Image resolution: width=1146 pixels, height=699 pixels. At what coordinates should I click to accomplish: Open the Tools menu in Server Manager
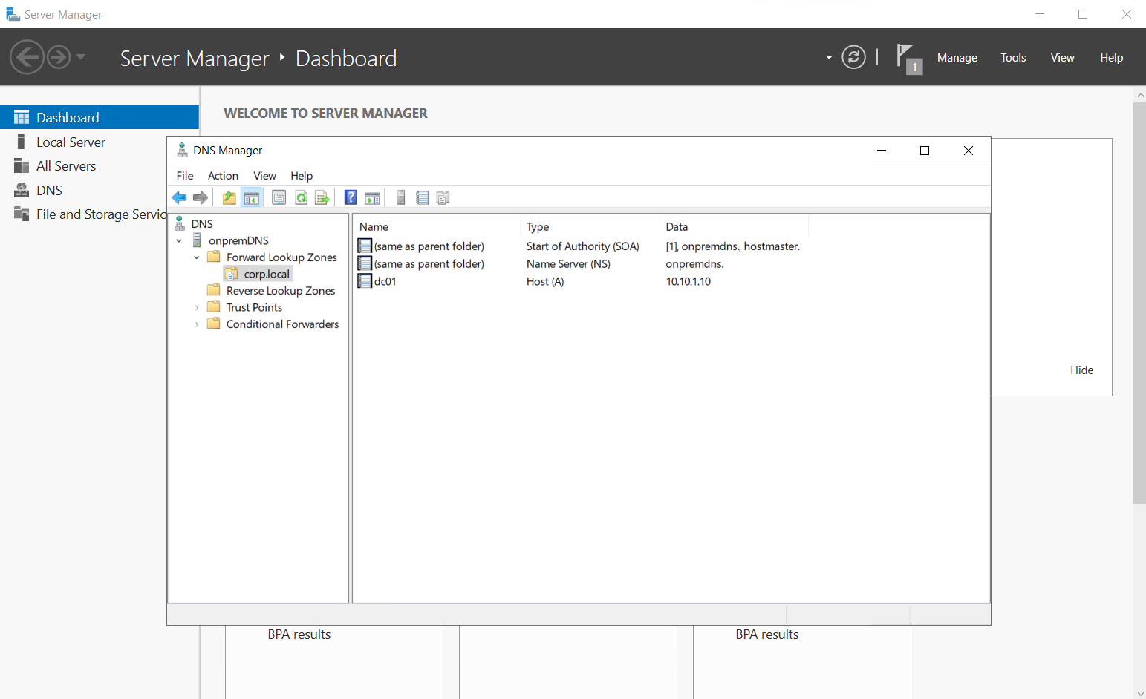pyautogui.click(x=1013, y=58)
